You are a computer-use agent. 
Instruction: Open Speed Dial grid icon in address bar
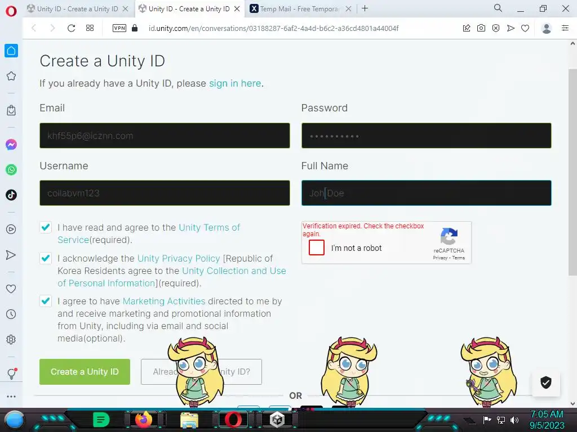(x=90, y=28)
